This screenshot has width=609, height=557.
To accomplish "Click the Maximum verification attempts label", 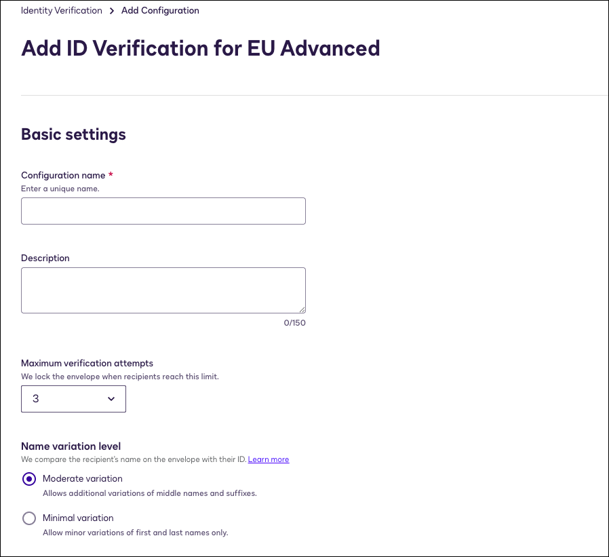I will [x=87, y=363].
